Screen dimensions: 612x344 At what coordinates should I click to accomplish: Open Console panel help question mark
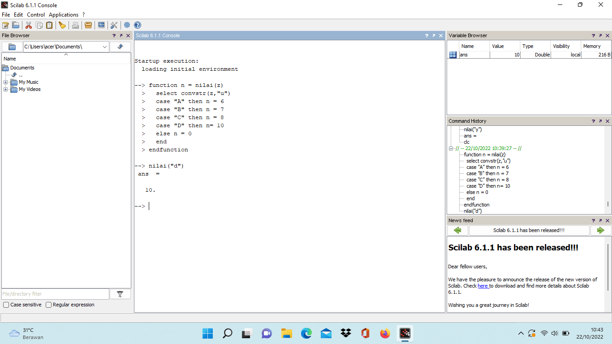point(427,35)
